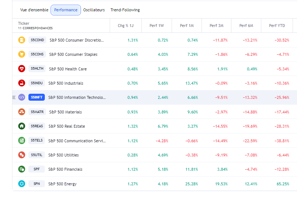
Task: Sort by the Chg % 1J column
Action: tap(126, 26)
